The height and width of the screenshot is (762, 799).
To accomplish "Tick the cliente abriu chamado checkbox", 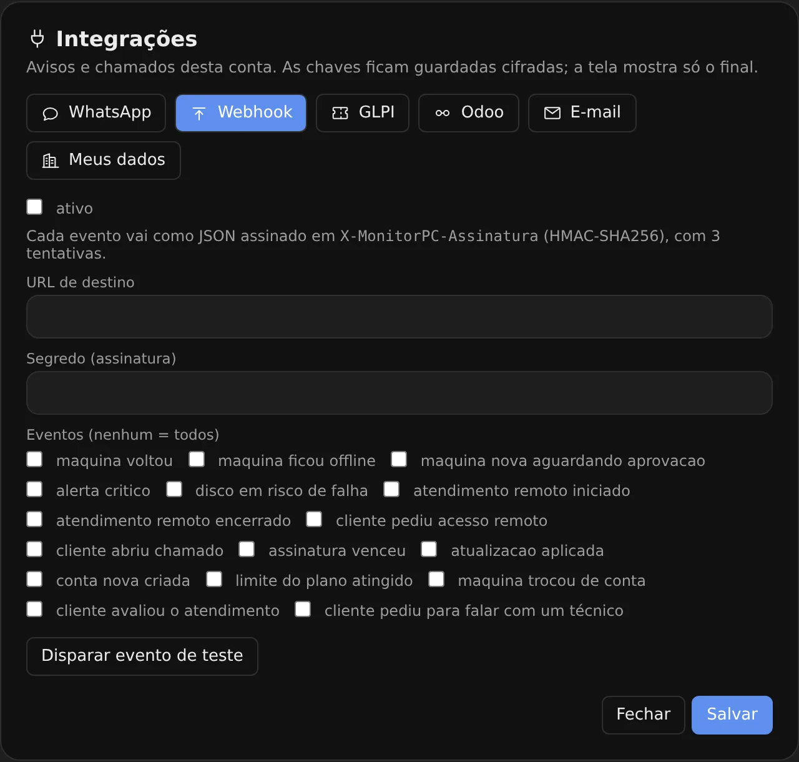I will pos(34,549).
